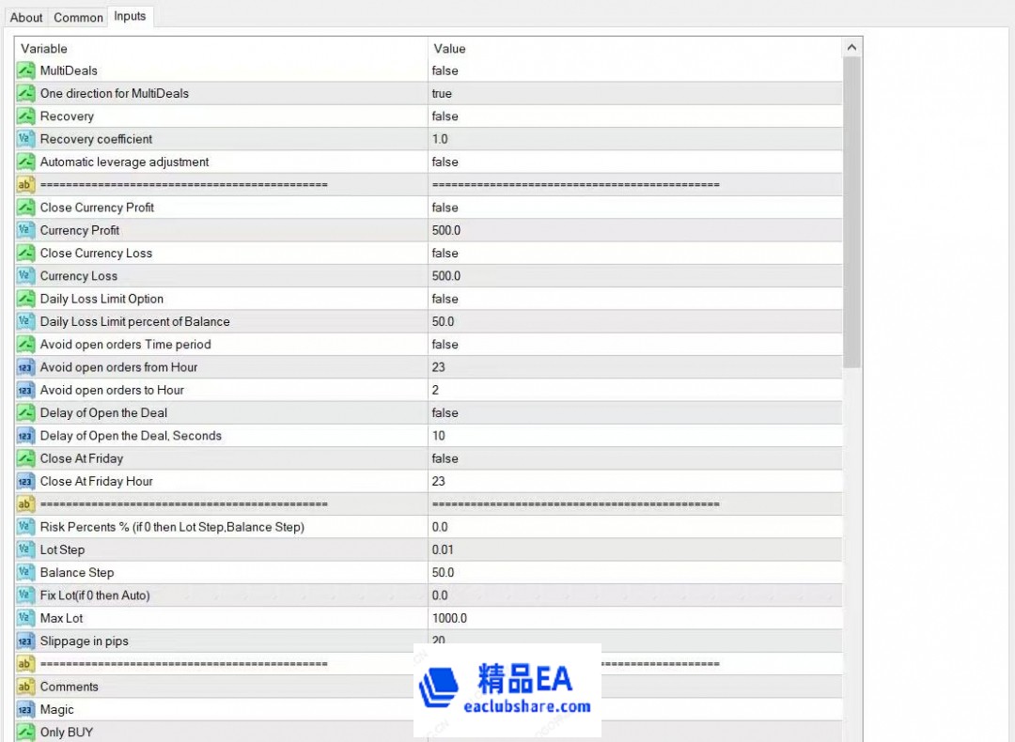Image resolution: width=1015 pixels, height=742 pixels.
Task: Switch to the About tab
Action: [26, 17]
